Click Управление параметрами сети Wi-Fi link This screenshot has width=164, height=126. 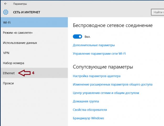[x=99, y=54]
